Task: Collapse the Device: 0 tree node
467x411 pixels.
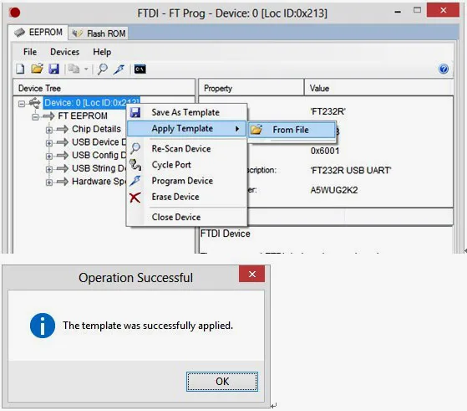Action: point(22,104)
